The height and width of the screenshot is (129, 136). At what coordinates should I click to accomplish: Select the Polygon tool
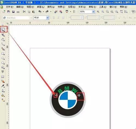coord(3,63)
